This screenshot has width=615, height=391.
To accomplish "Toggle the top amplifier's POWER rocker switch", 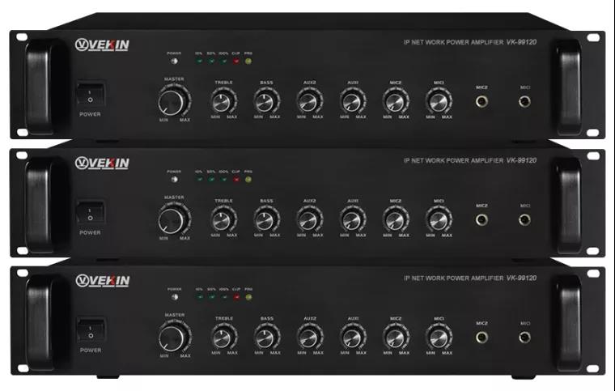I will 90,94.
